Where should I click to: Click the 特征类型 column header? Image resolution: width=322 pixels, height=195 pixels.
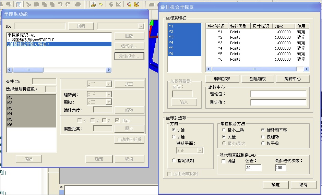tap(238, 26)
